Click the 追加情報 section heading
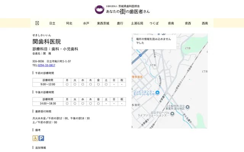This screenshot has width=244, height=152. click(x=41, y=148)
